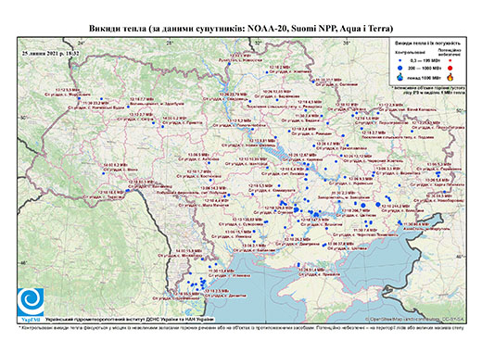Click the date stamp 25 липня 2021
482x341 pixels.
click(50, 53)
